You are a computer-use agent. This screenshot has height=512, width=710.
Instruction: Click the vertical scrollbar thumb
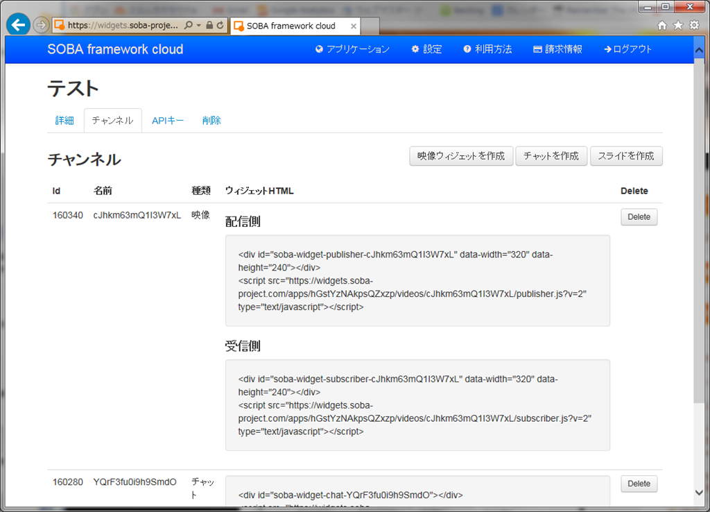pos(699,230)
